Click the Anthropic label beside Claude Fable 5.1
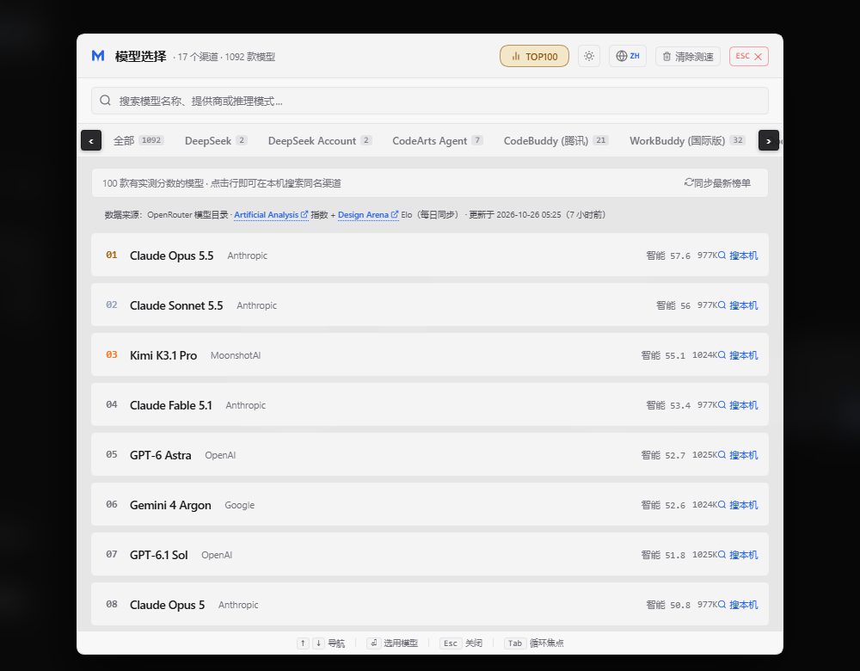Viewport: 860px width, 671px height. 246,405
